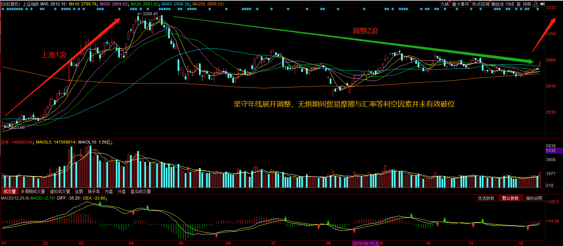Image resolution: width=563 pixels, height=246 pixels.
Task: Click the unlock padlock icon in top toolbar
Action: (535, 4)
